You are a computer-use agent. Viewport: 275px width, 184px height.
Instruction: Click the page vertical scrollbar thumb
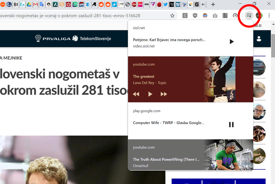pyautogui.click(x=273, y=46)
